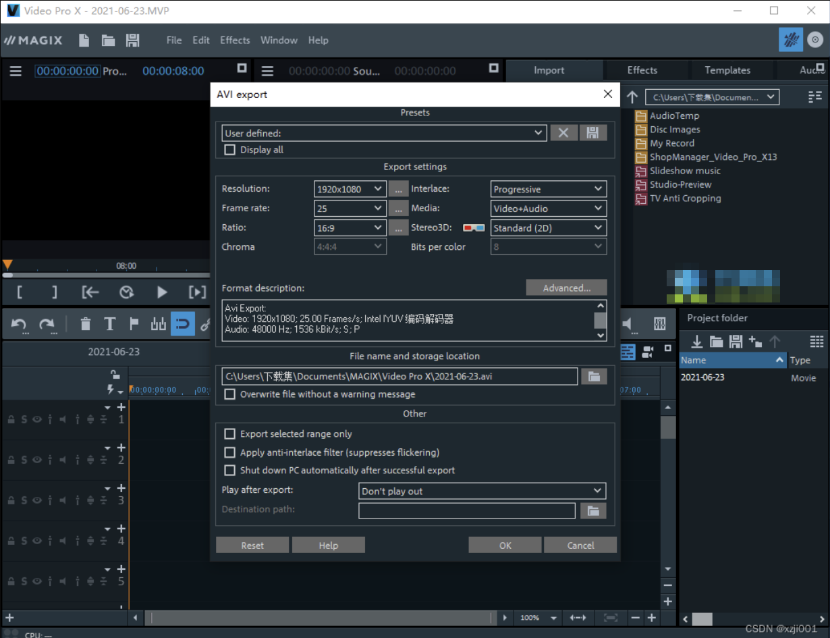Click the save preset floppy disk icon
Viewport: 830px width, 638px height.
pyautogui.click(x=592, y=133)
